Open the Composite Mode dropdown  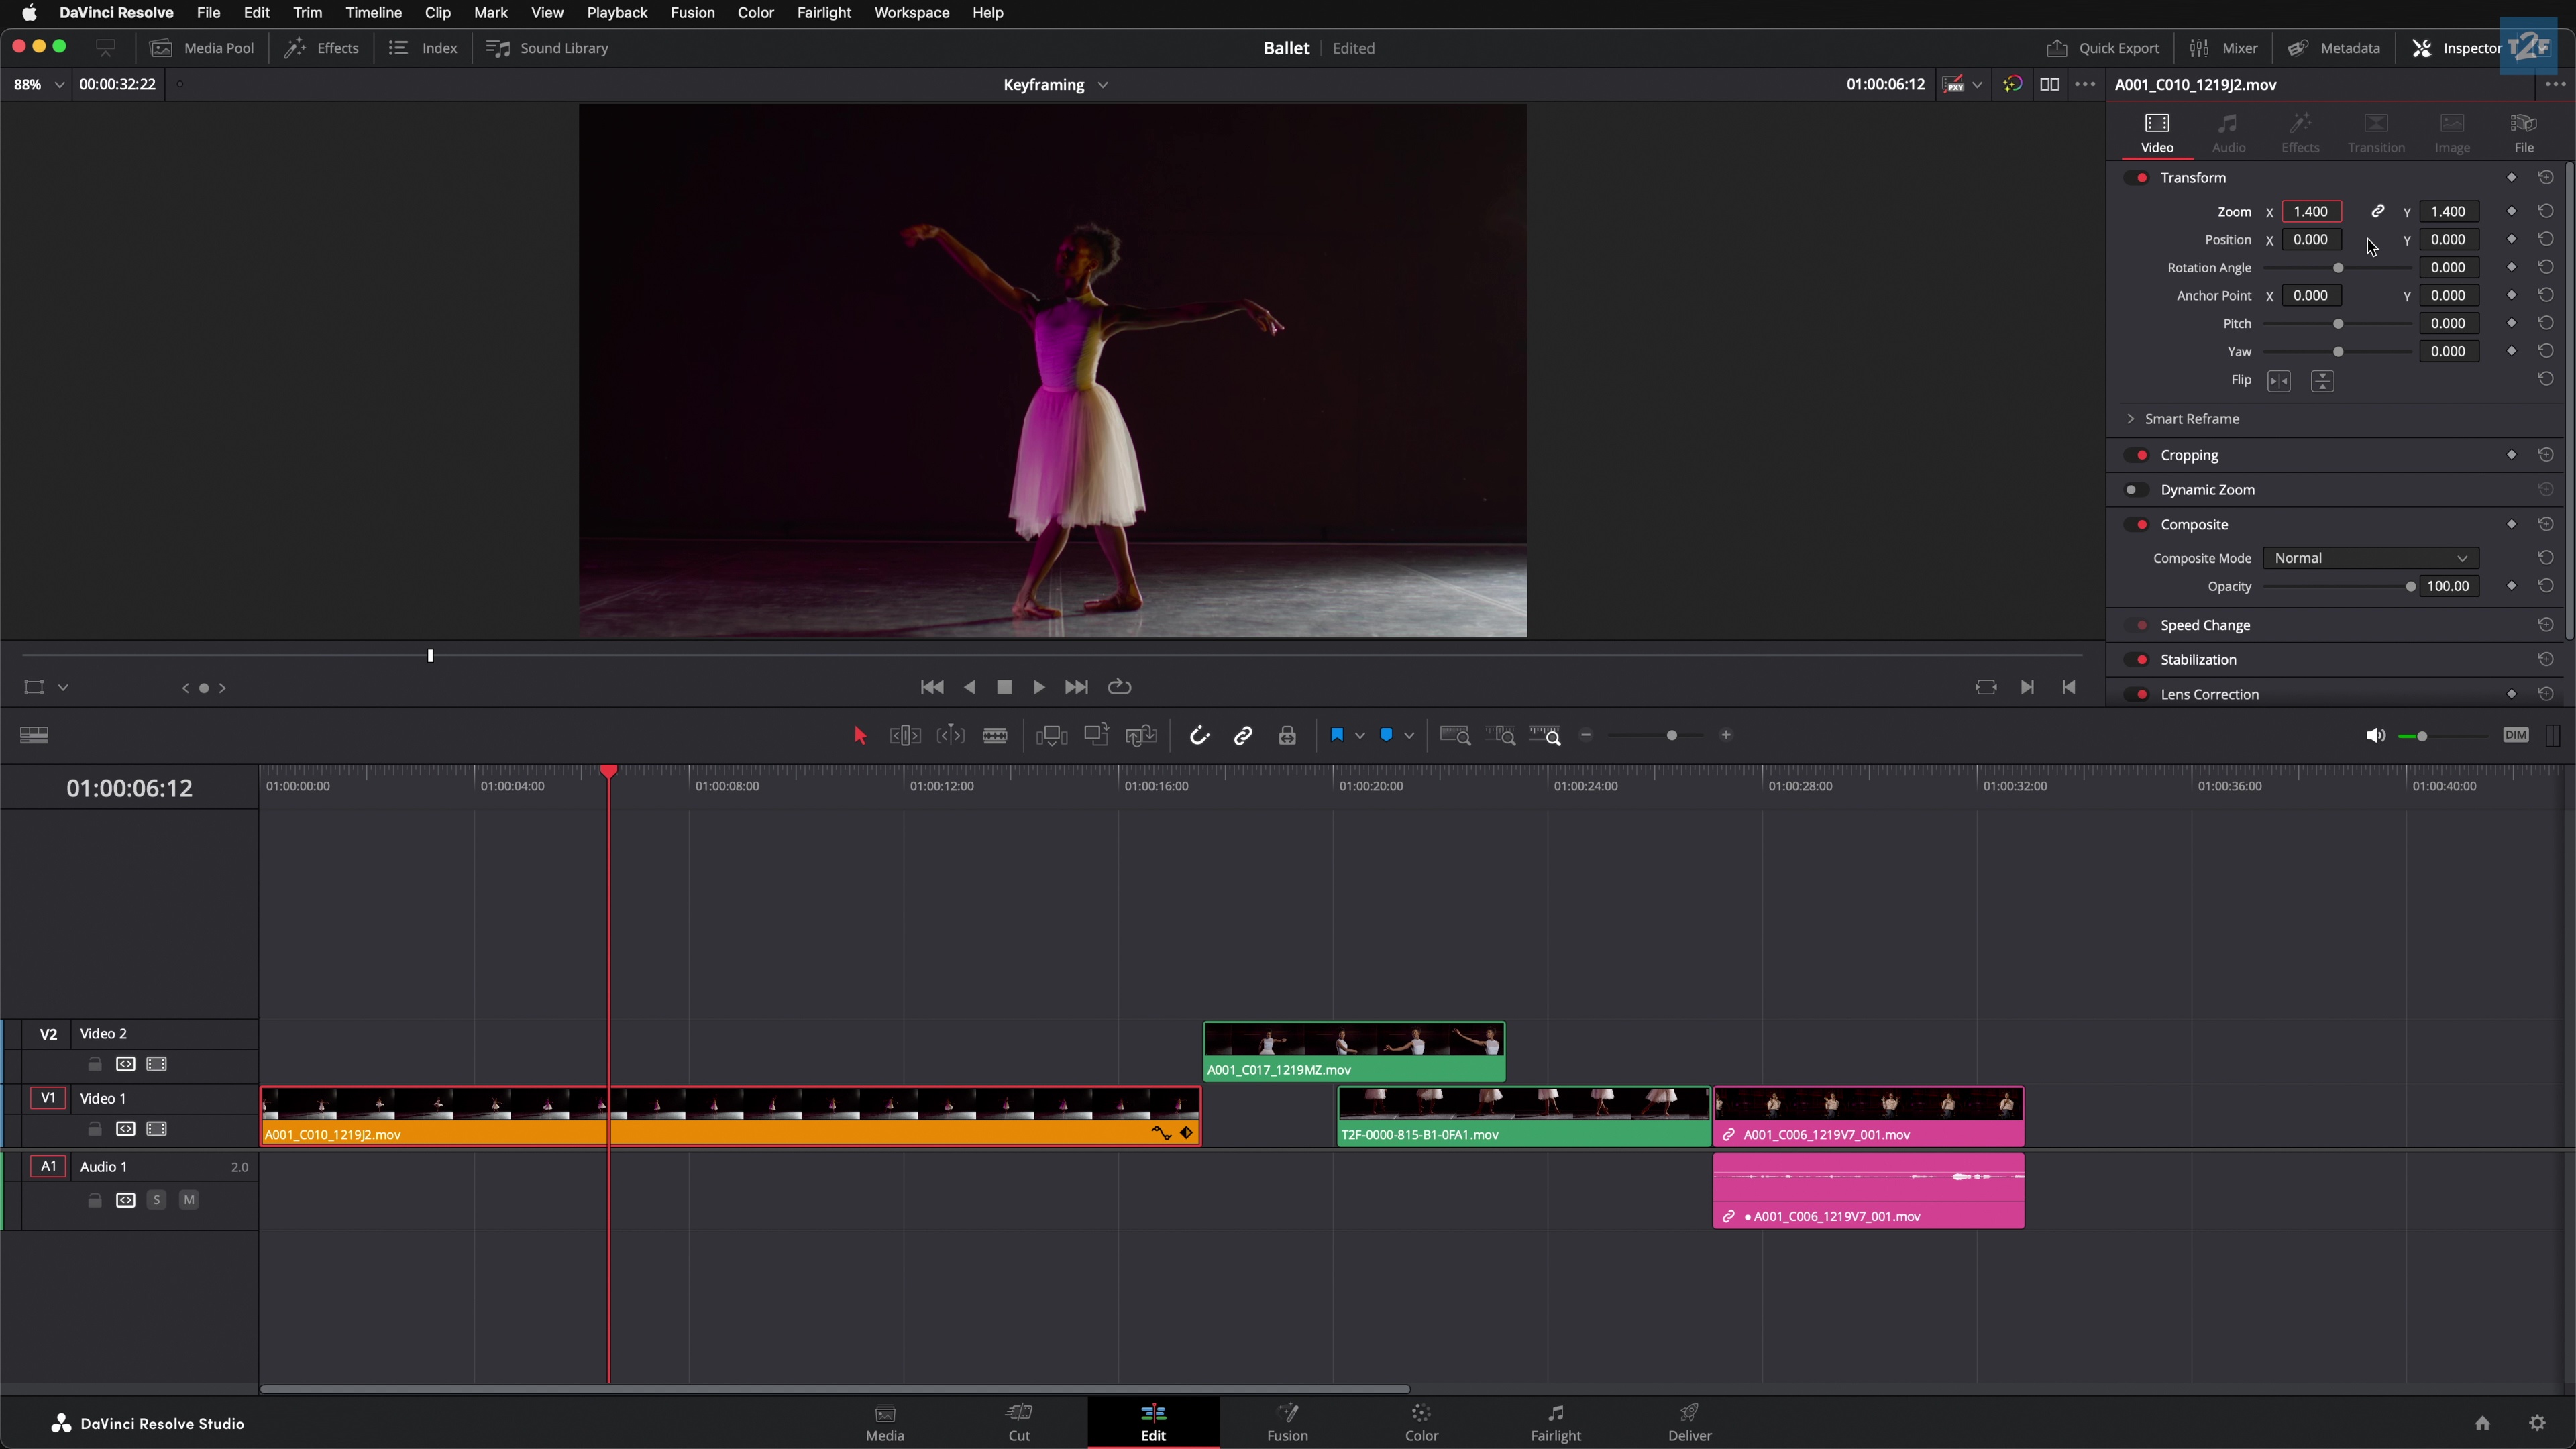pyautogui.click(x=2370, y=558)
